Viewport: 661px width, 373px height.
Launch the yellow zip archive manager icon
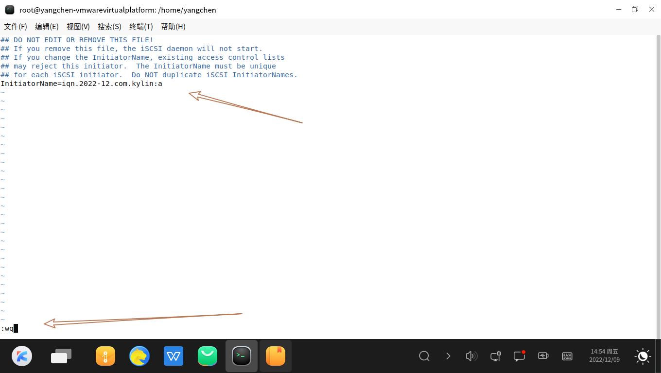(x=105, y=356)
